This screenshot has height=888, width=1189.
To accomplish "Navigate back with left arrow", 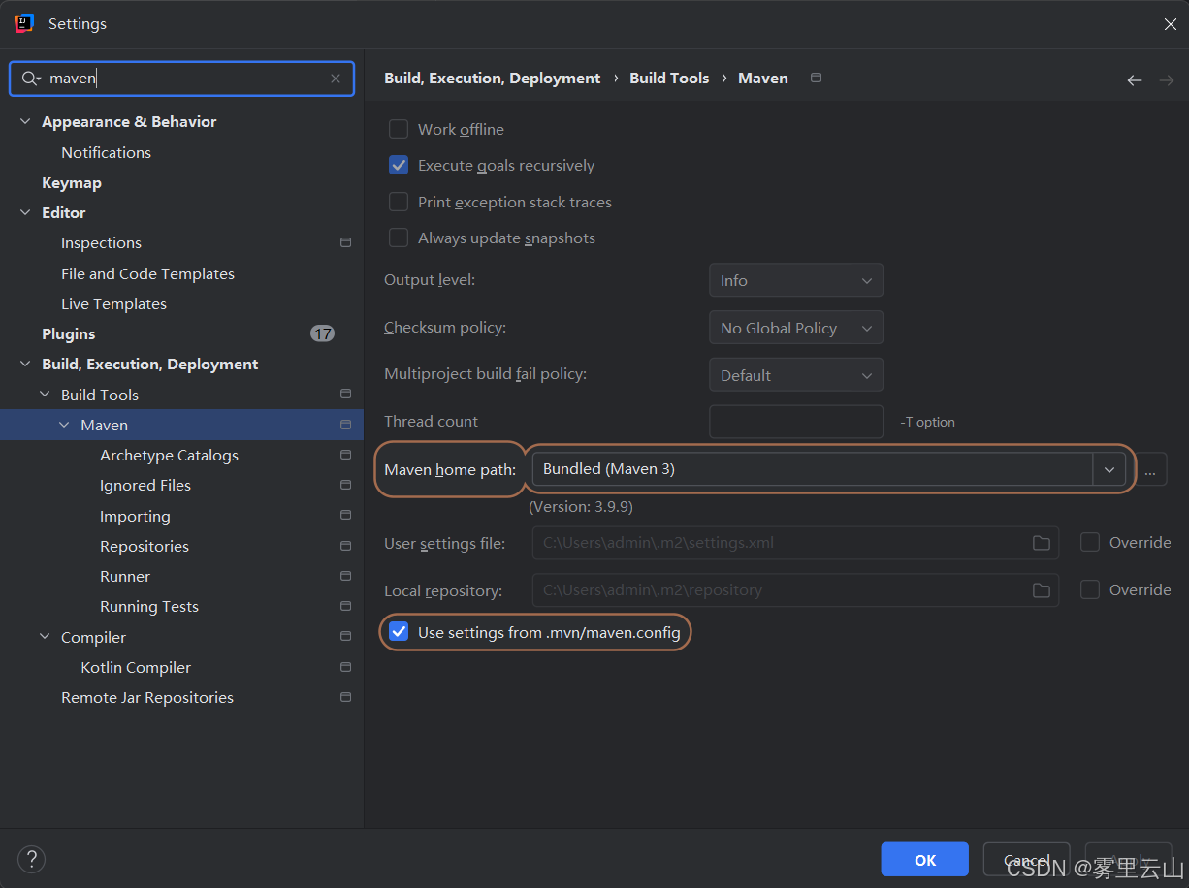I will 1134,79.
